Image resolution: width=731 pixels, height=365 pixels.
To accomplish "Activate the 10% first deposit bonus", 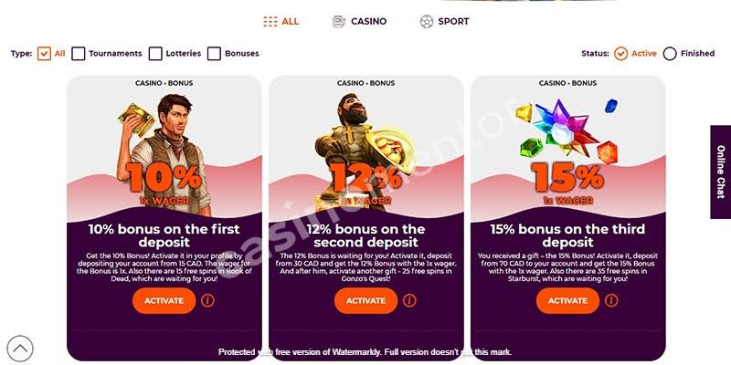I will [x=164, y=301].
